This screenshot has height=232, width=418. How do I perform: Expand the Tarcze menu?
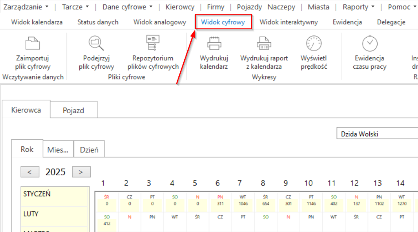(x=75, y=7)
